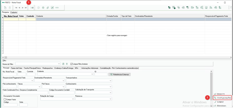Image resolution: width=233 pixels, height=108 pixels.
Task: Expand the Transportadora dropdown
Action: coord(110,81)
